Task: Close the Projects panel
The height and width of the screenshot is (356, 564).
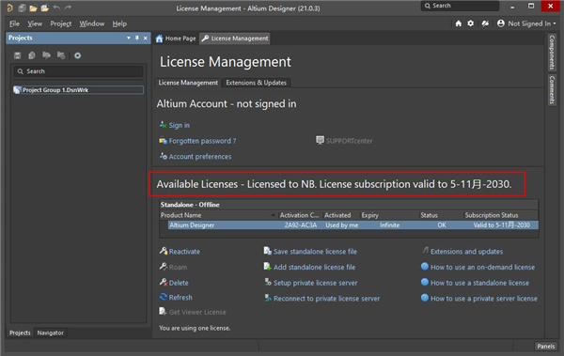Action: [146, 38]
